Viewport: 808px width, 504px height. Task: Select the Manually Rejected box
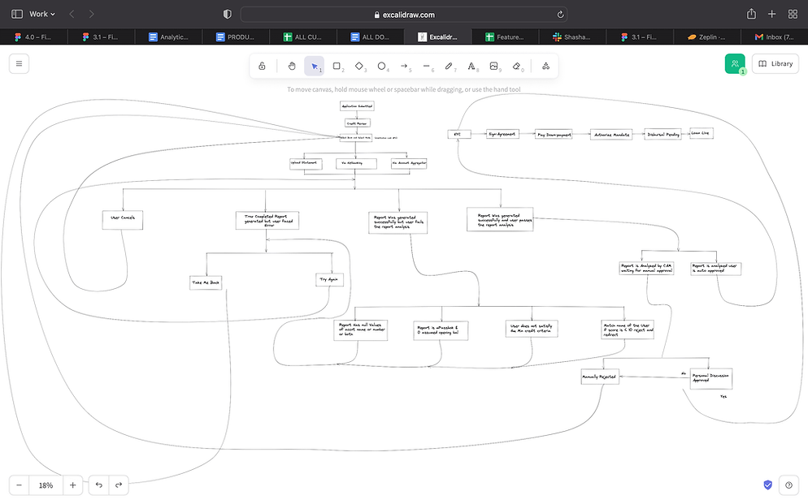[x=600, y=377]
